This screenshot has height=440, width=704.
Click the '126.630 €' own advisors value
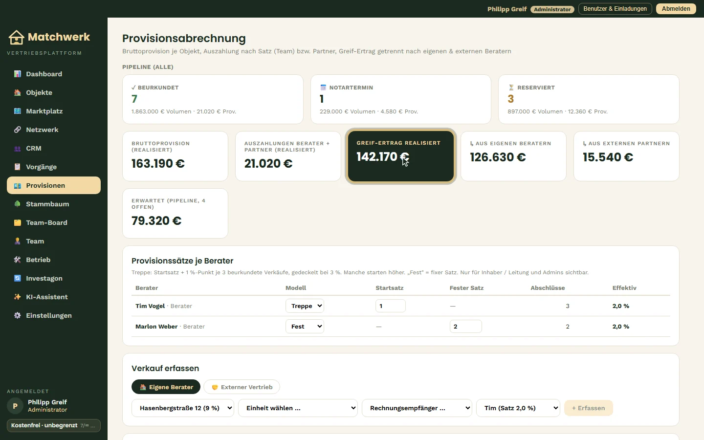click(x=498, y=157)
